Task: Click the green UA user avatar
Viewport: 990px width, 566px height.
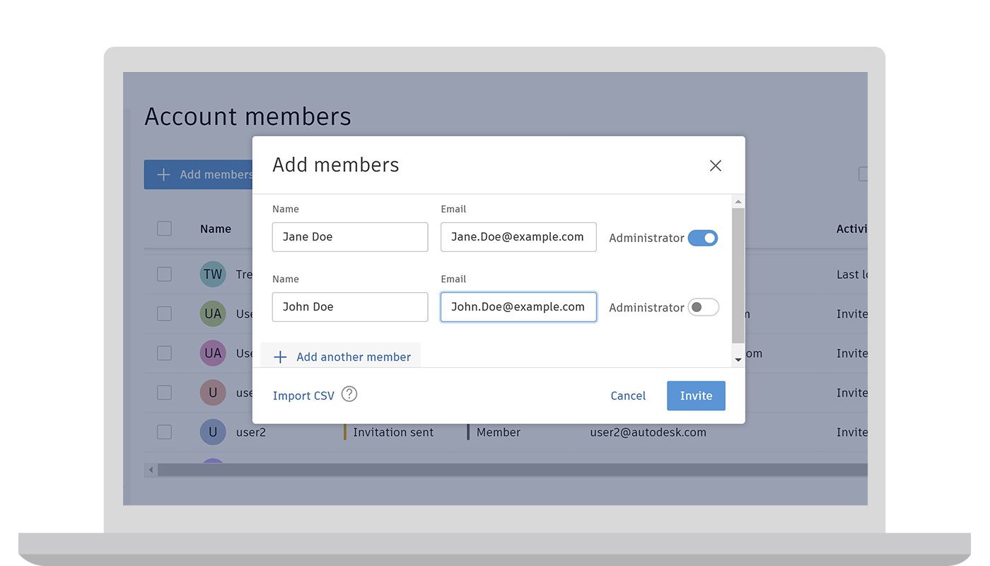Action: pos(213,313)
